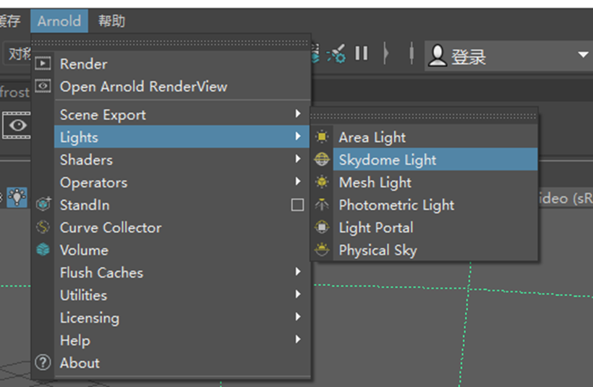593x387 pixels.
Task: Select StandIn menu entry
Action: (171, 205)
